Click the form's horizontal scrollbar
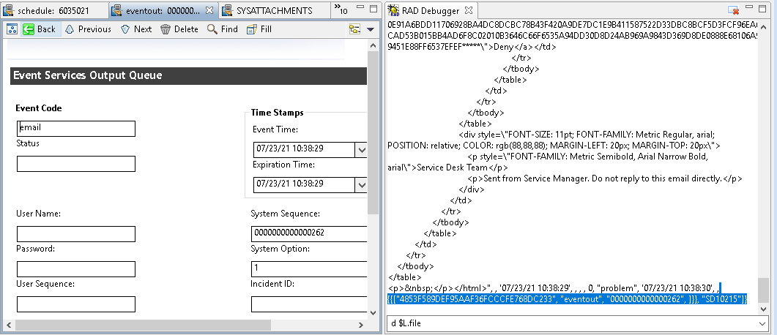 point(183,325)
